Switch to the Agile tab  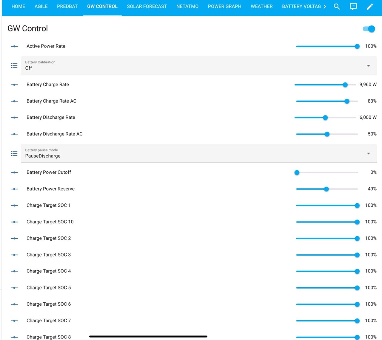(x=41, y=7)
